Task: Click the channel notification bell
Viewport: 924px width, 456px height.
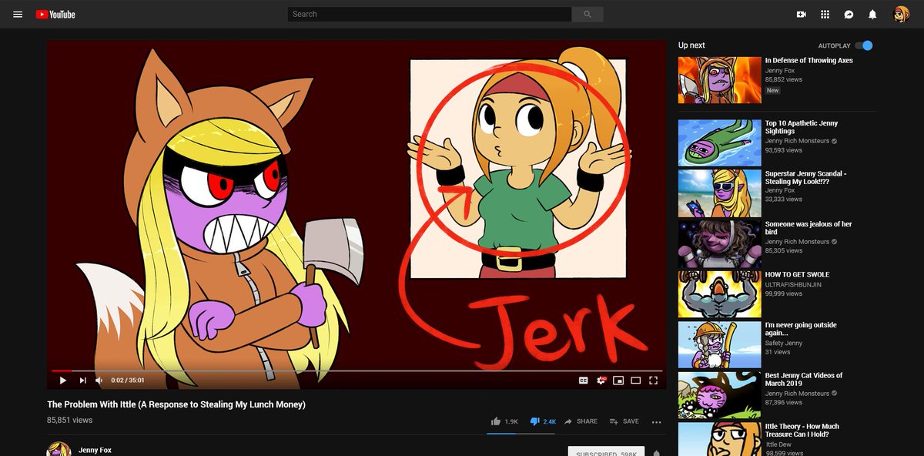Action: (x=656, y=453)
